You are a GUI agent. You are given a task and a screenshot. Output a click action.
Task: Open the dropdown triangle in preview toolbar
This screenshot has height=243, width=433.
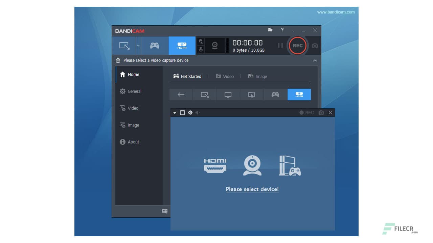coord(175,113)
